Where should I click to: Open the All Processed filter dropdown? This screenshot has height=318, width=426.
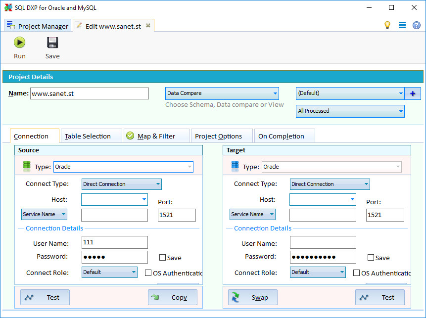(350, 111)
